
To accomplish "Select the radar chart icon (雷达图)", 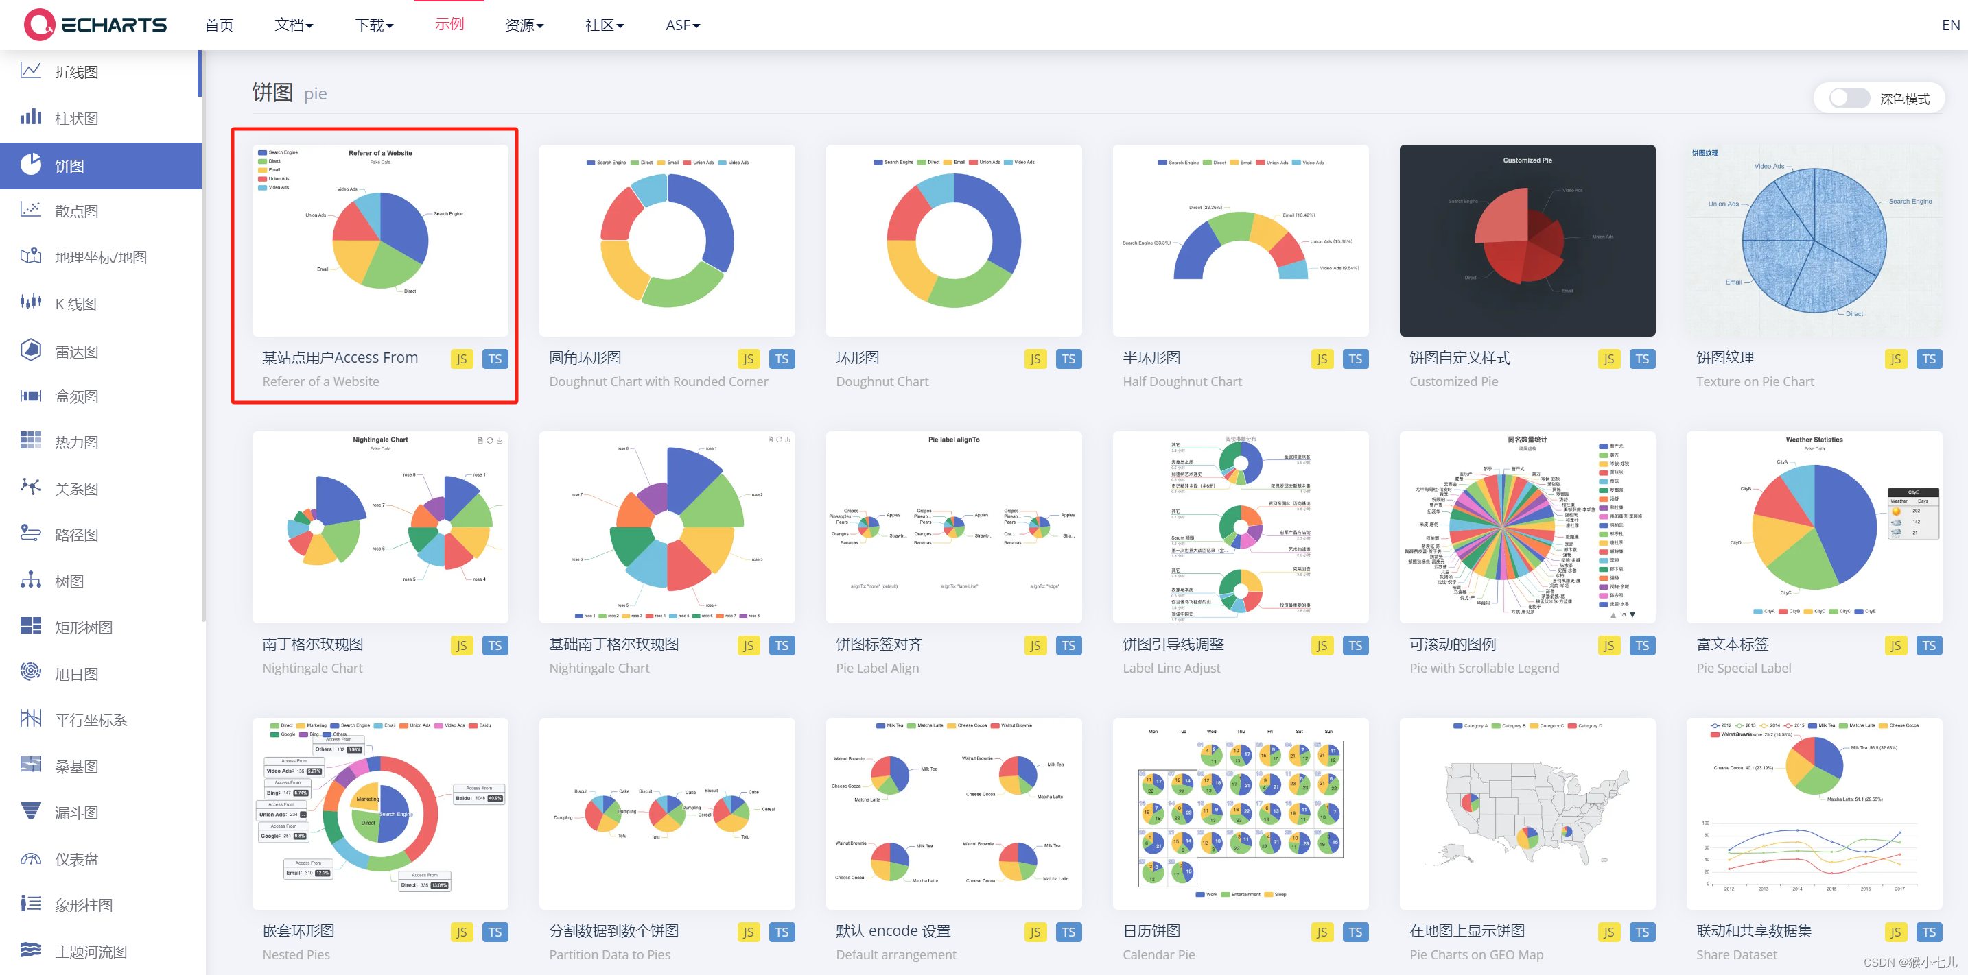I will [31, 350].
